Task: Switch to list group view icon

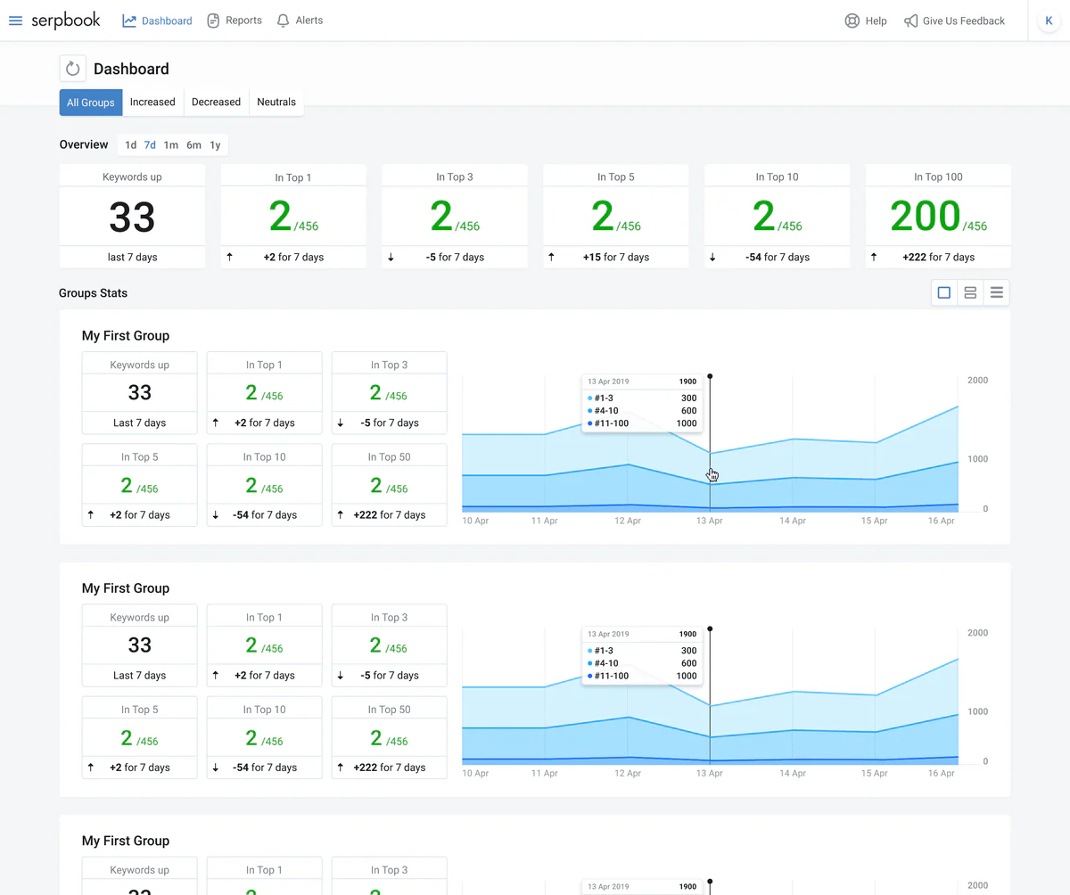Action: (997, 292)
